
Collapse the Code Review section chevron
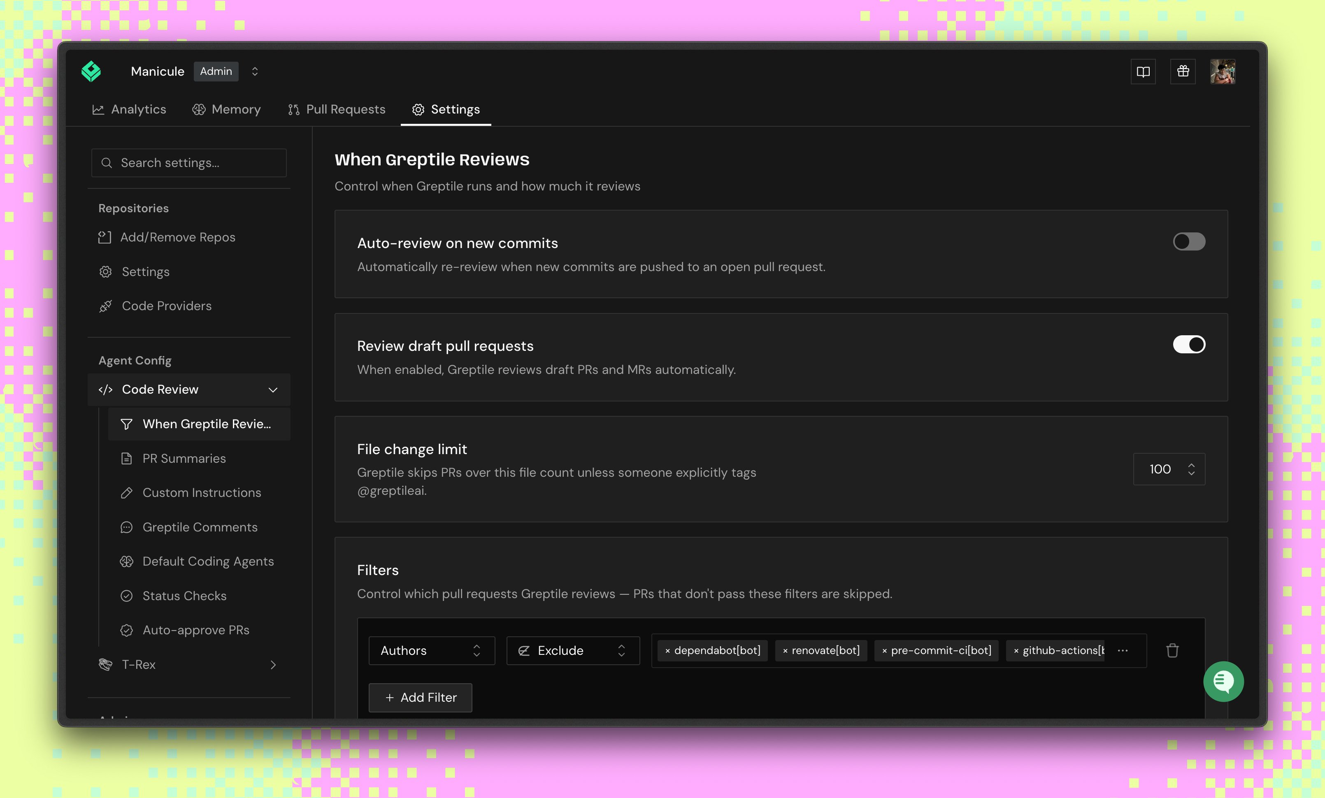click(273, 390)
